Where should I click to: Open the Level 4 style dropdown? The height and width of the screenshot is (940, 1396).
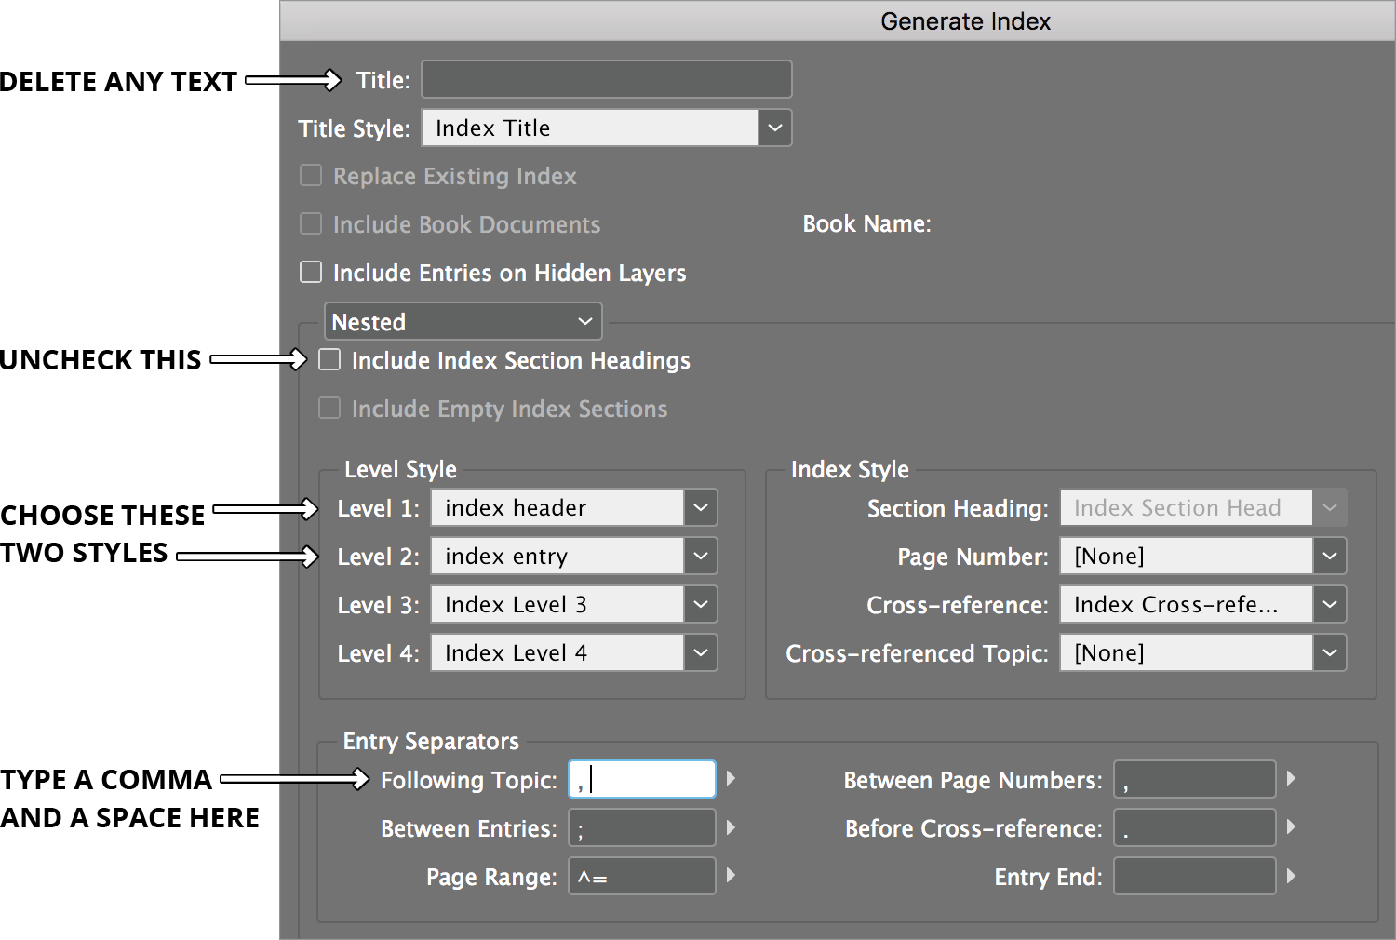(700, 652)
